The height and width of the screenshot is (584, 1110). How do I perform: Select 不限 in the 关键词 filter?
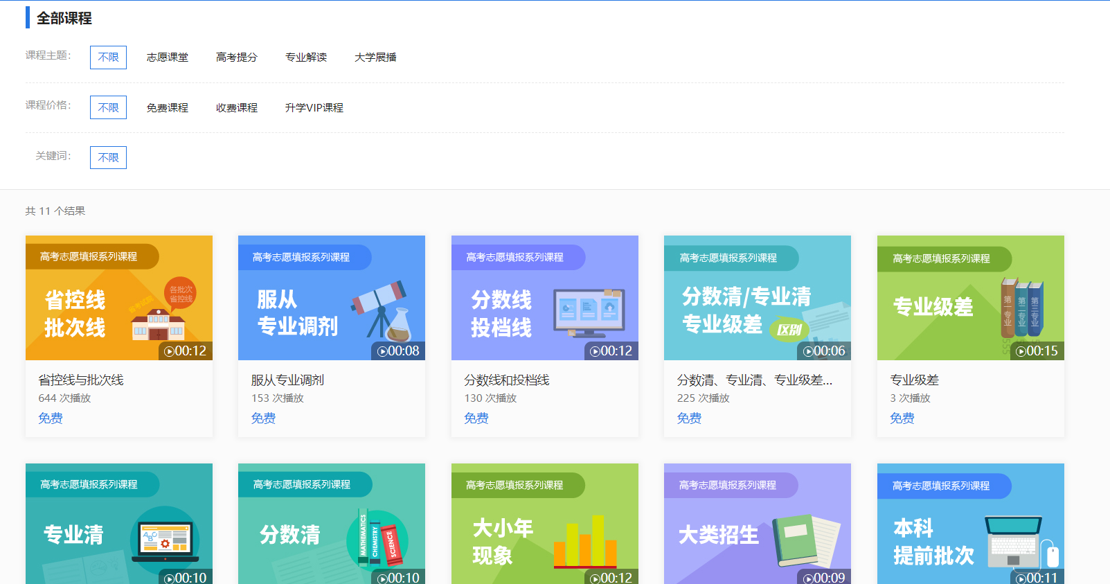point(108,157)
